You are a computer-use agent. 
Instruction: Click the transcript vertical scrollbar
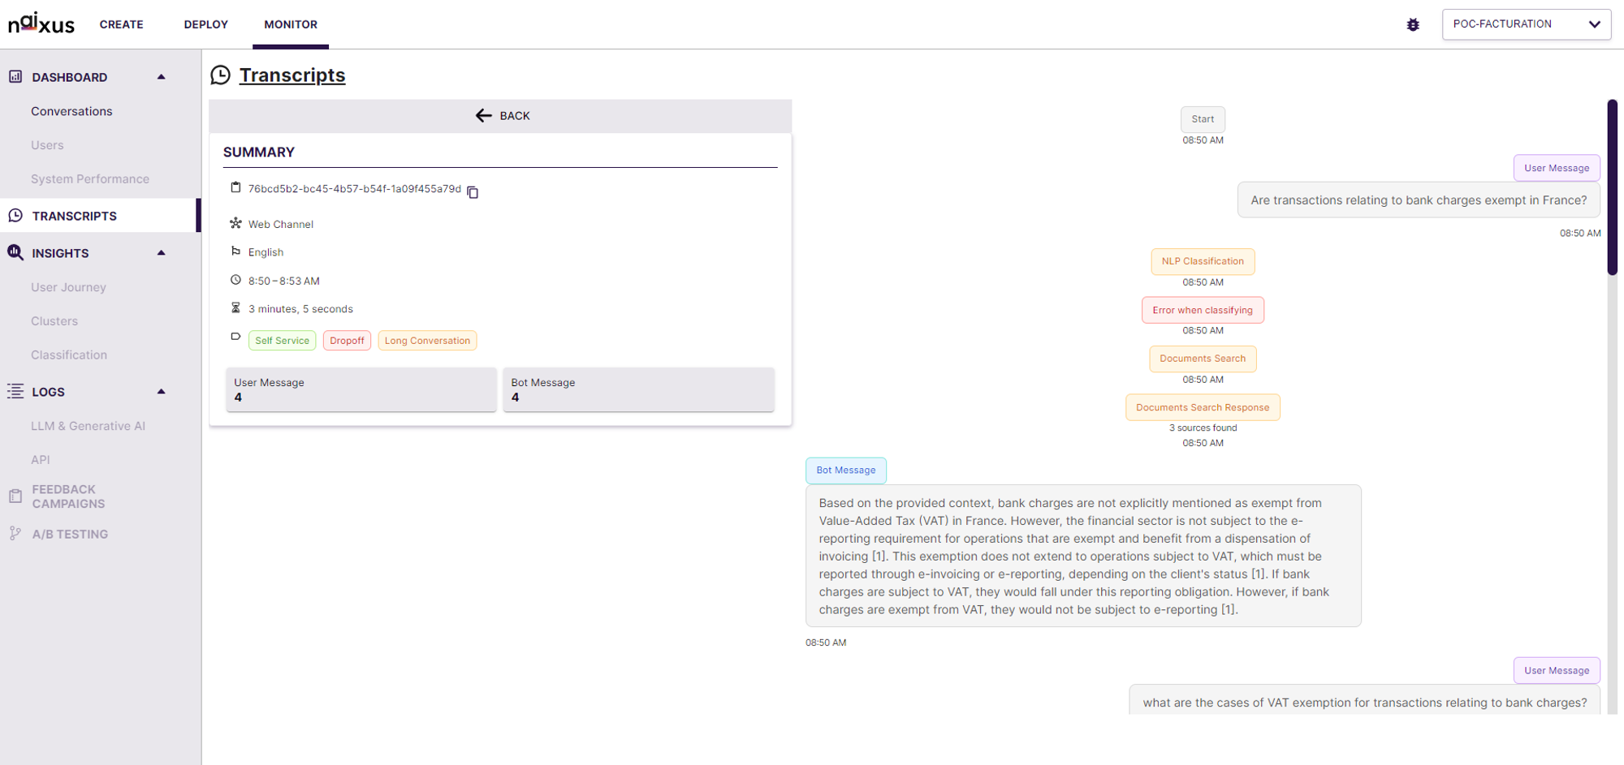pyautogui.click(x=1612, y=188)
